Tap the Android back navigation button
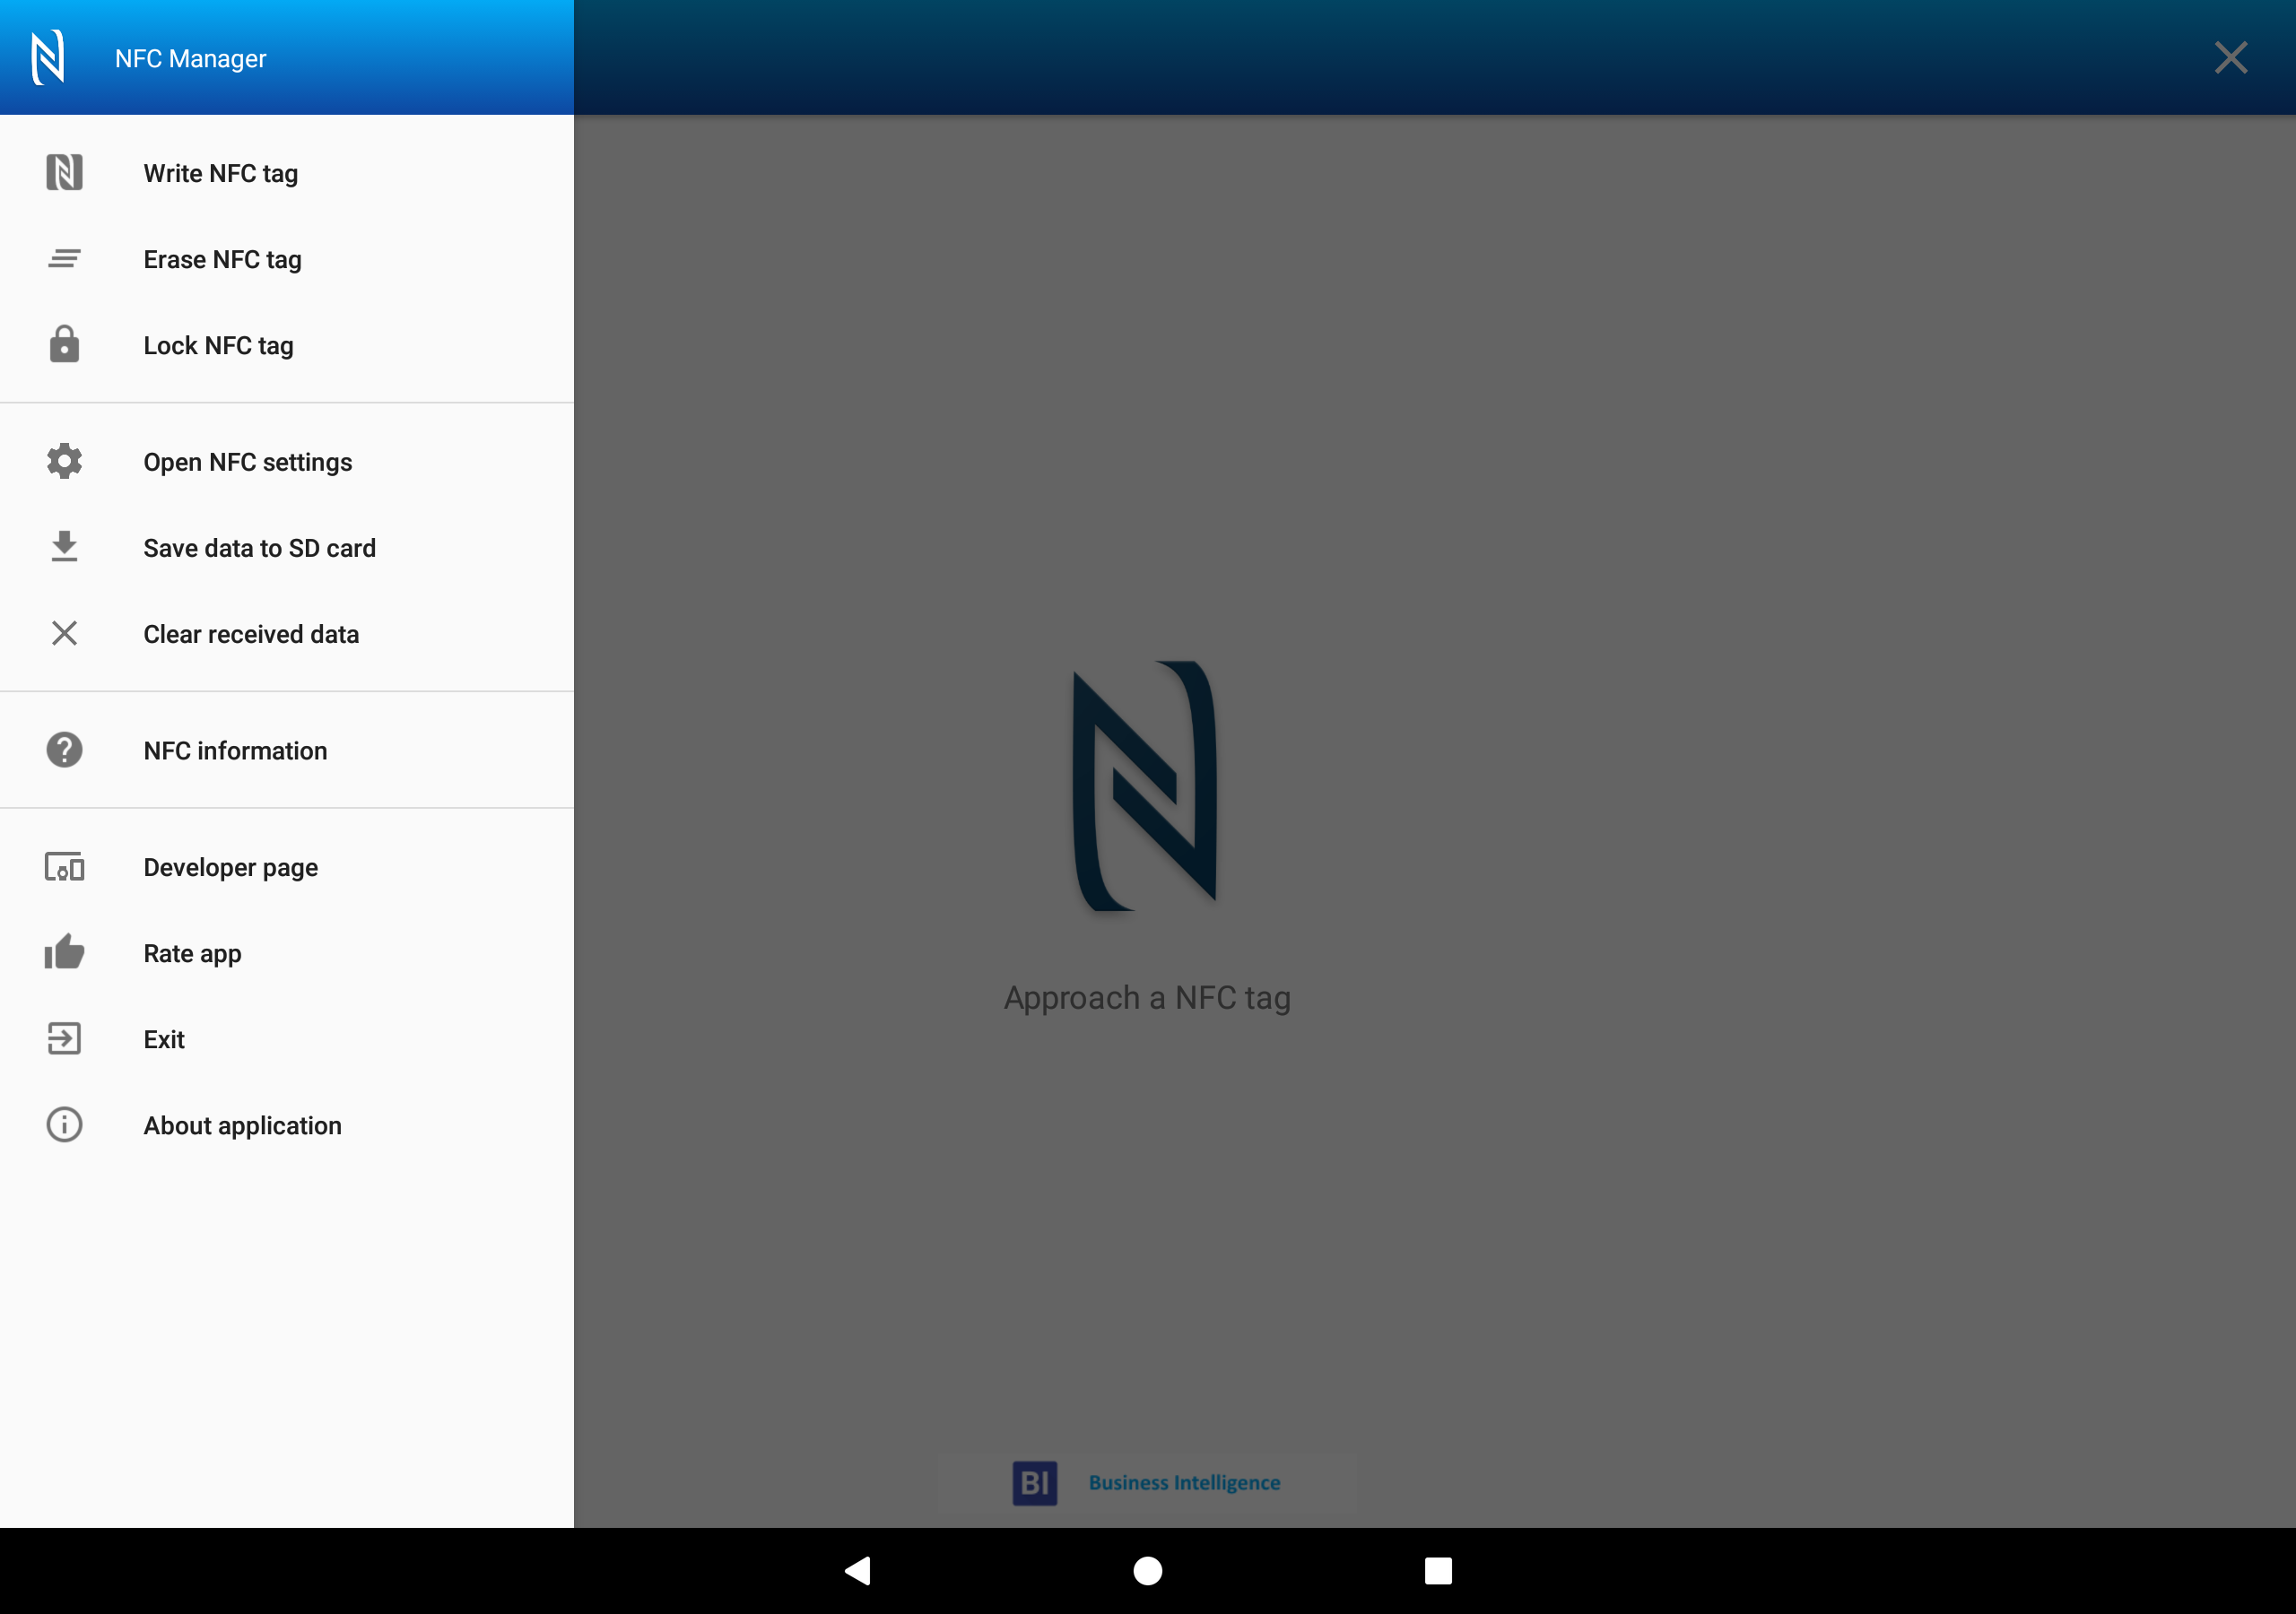Screen dimensions: 2296x1614 (x=858, y=1570)
